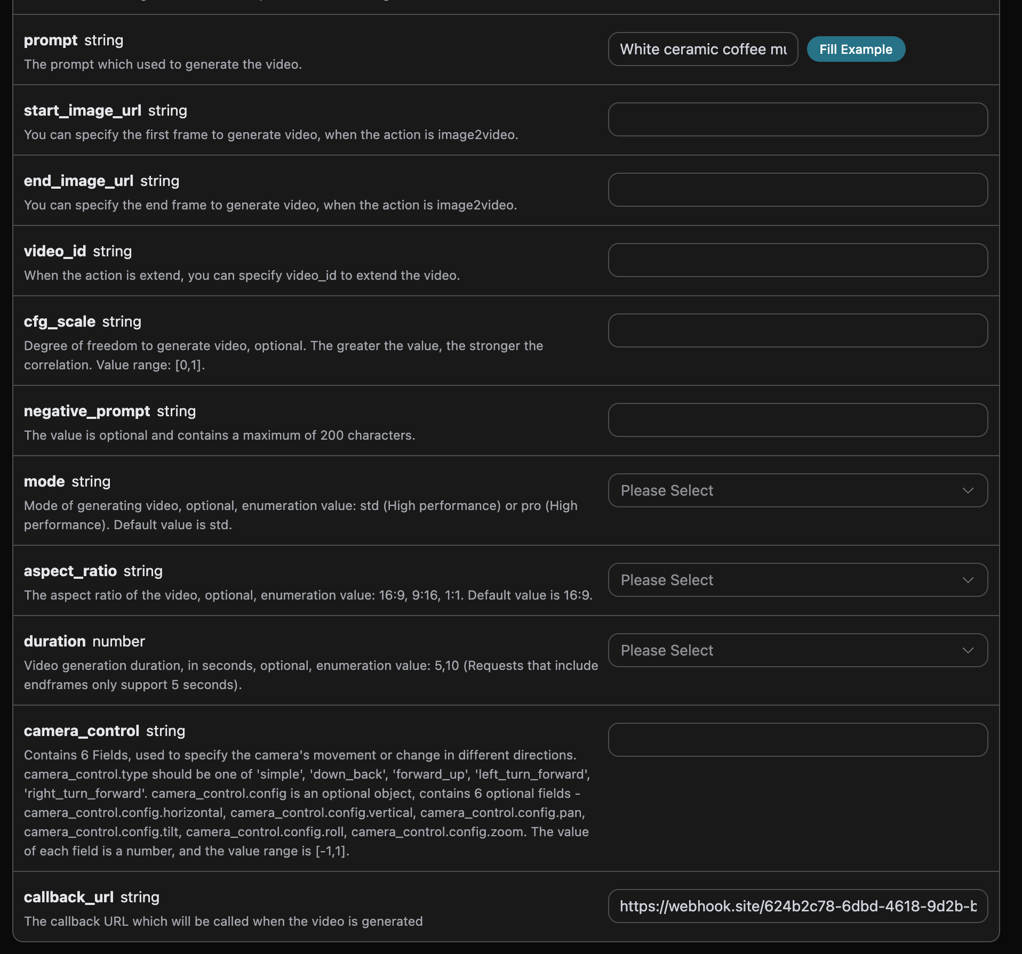Focus the start_image_url input box
The image size is (1022, 954).
pyautogui.click(x=797, y=119)
